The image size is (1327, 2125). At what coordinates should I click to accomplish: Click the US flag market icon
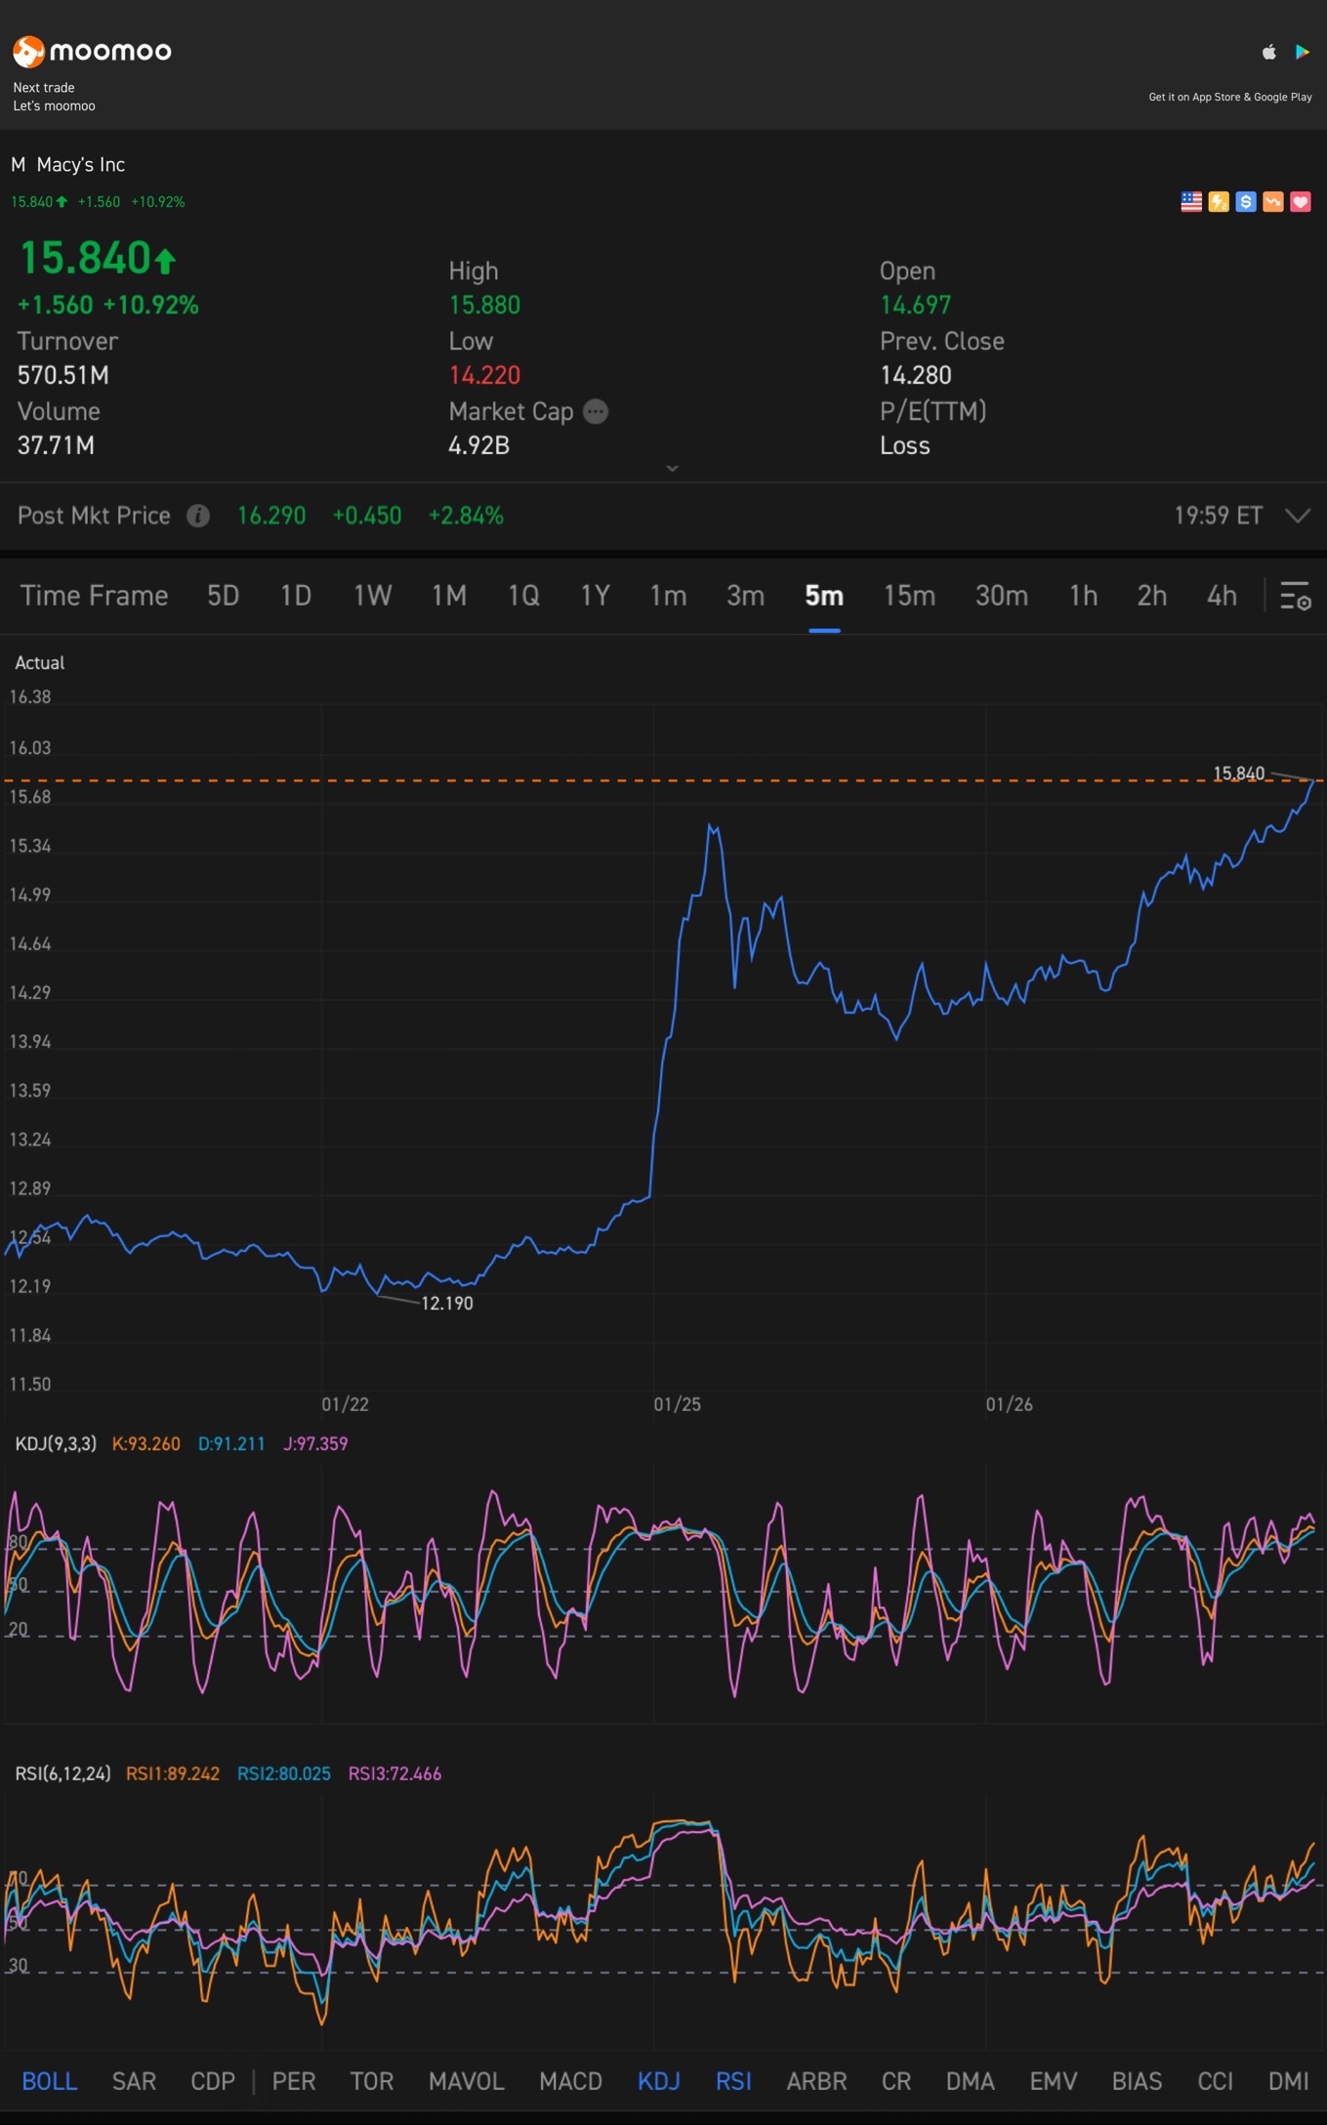point(1191,202)
